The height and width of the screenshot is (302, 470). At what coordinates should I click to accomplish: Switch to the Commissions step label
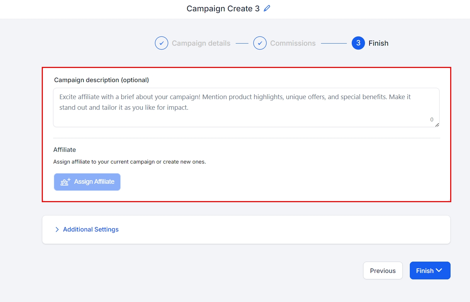pyautogui.click(x=293, y=43)
